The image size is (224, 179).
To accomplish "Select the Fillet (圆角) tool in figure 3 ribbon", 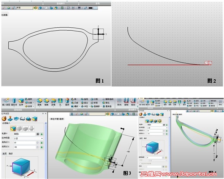I will 39,102.
